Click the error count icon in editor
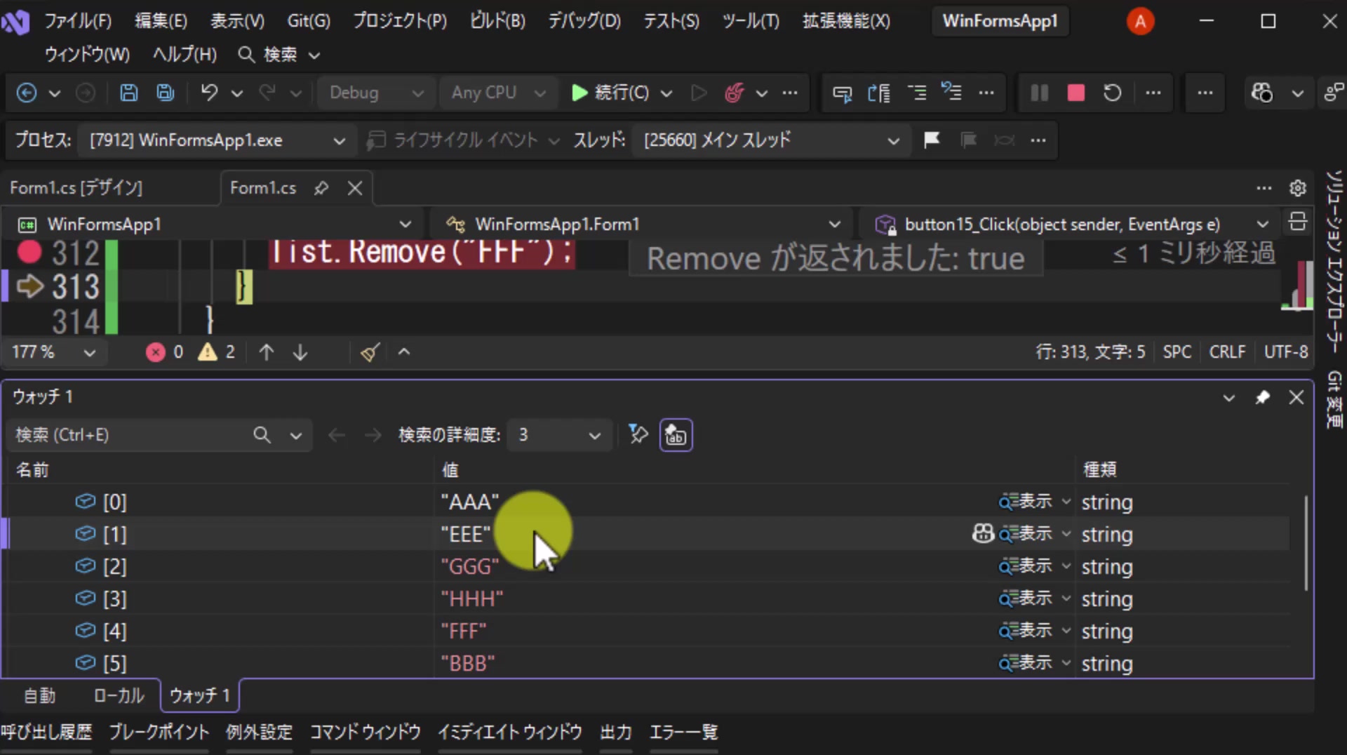Screen dimensions: 1347x755 (x=155, y=352)
